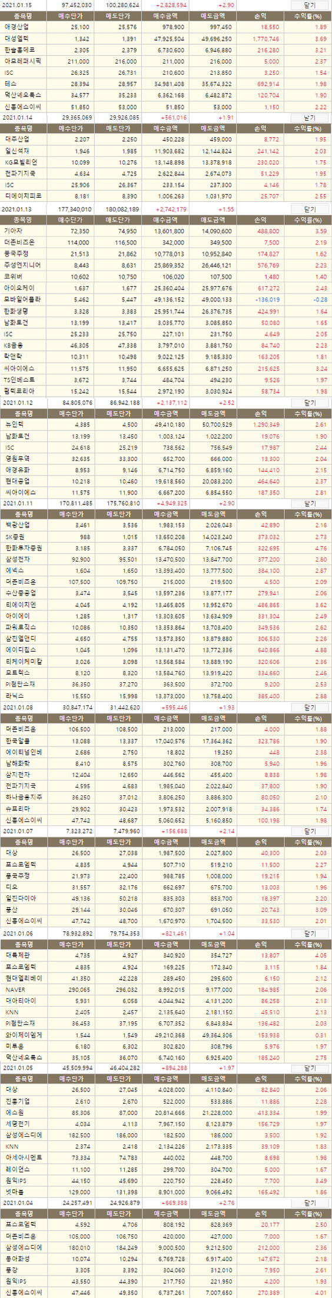Close the 2021.01.15 trade section with 닫기
Image resolution: width=332 pixels, height=1298 pixels.
pyautogui.click(x=310, y=5)
